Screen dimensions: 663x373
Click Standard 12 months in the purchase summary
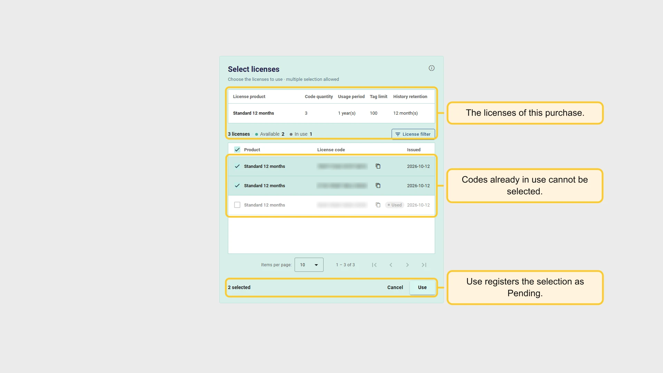(253, 113)
